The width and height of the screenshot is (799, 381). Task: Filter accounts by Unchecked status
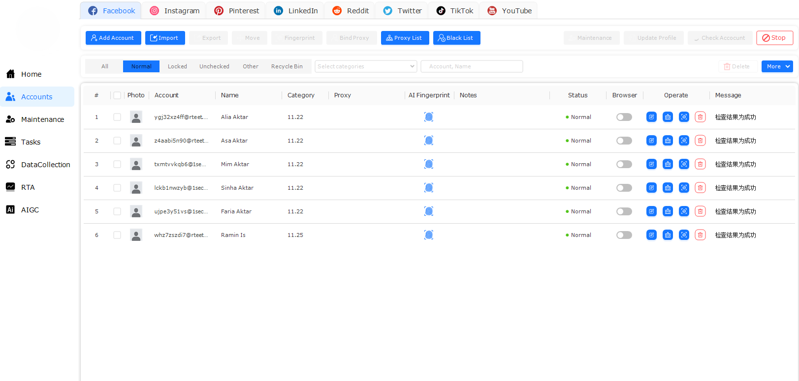click(x=214, y=66)
